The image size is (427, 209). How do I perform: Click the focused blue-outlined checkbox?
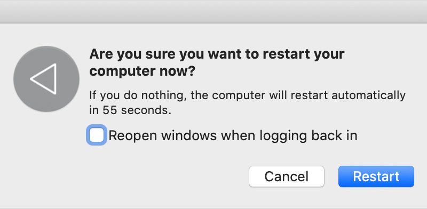click(x=97, y=135)
